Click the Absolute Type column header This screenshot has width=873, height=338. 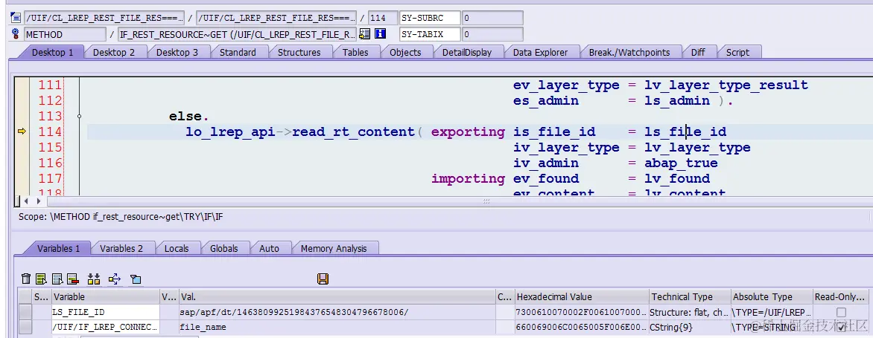772,297
